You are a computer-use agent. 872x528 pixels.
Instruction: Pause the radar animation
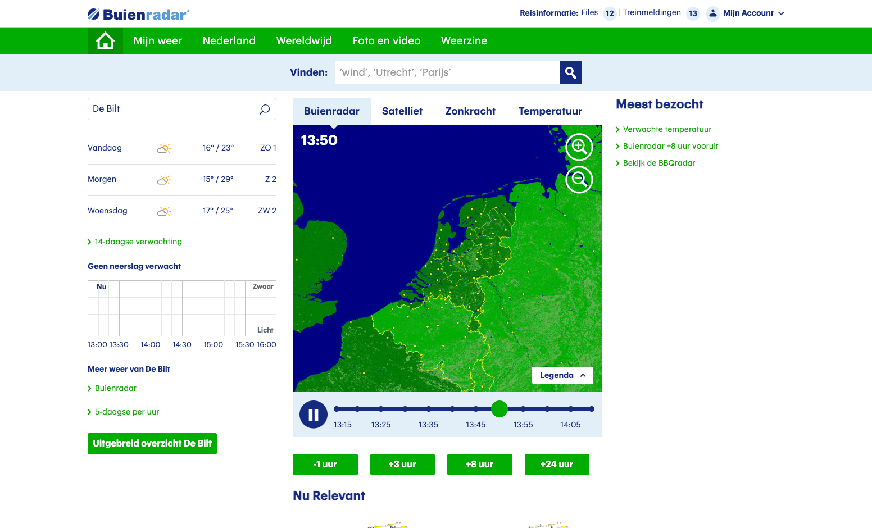pos(314,415)
